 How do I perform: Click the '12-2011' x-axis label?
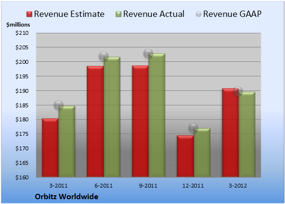click(193, 186)
